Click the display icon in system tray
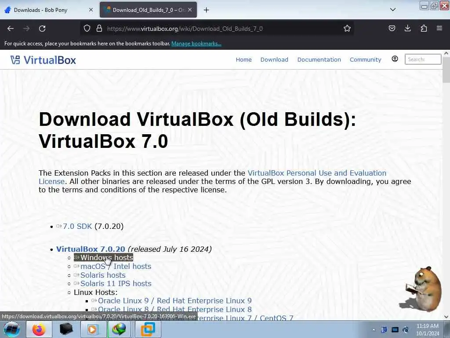 coord(395,330)
